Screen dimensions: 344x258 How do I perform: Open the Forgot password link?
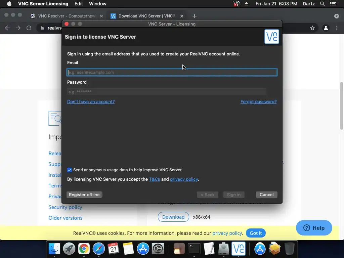pyautogui.click(x=258, y=101)
